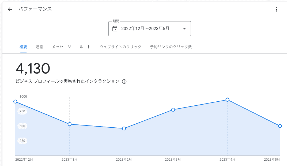Open the 2022年12月〜2023年5月 period selector
The image size is (287, 166).
[x=145, y=29]
